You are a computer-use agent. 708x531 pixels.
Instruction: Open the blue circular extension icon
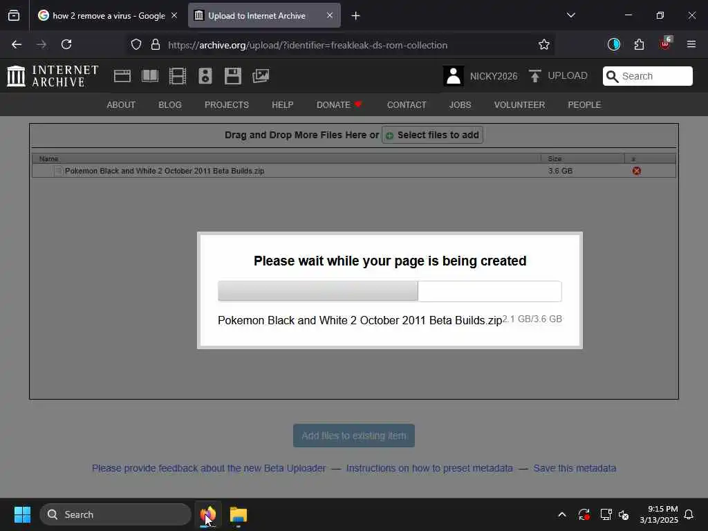(x=614, y=44)
